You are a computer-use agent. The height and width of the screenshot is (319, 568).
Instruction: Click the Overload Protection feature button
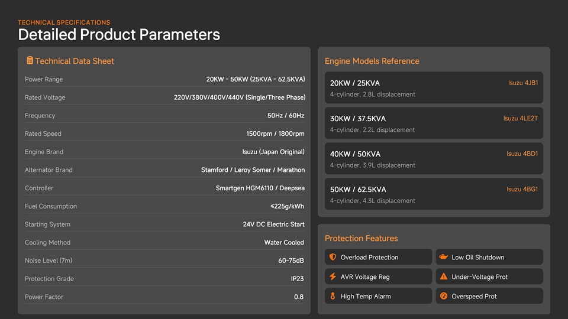(379, 257)
